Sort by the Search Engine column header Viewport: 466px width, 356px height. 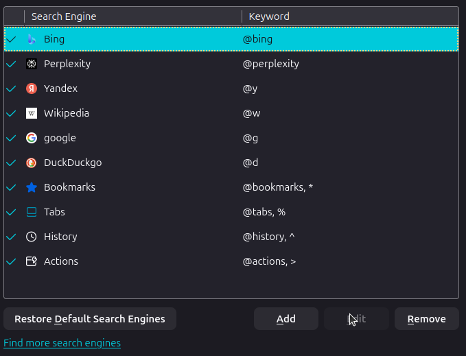(x=64, y=16)
